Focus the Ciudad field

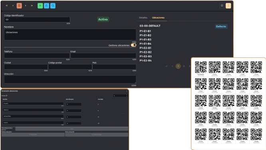click(x=26, y=67)
